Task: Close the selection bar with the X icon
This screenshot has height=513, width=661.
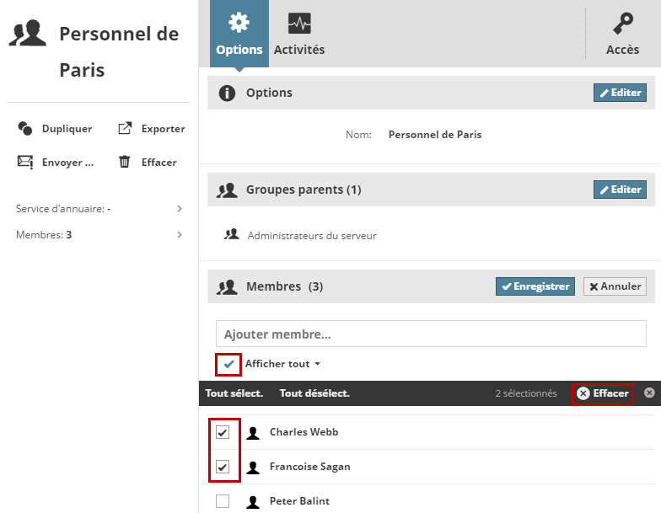Action: pos(649,393)
